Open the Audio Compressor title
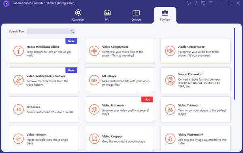The image size is (243, 153). [x=191, y=47]
